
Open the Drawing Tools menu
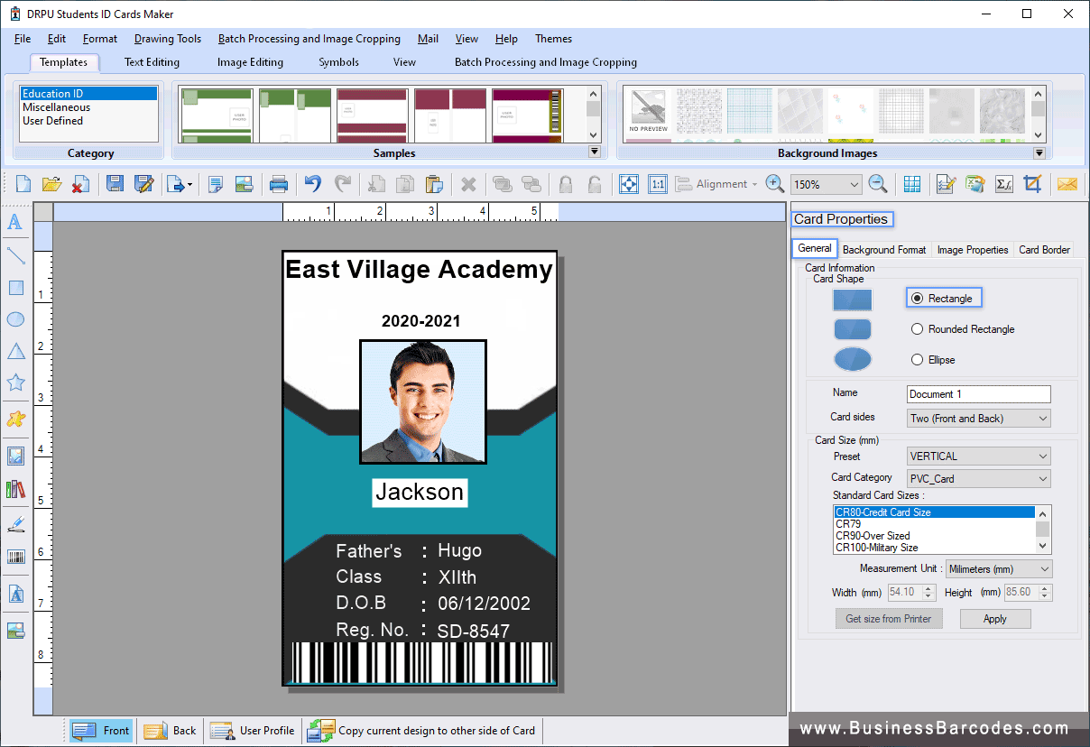tap(167, 39)
